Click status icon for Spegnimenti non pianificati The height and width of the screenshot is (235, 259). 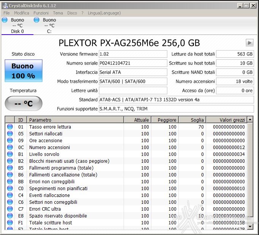click(x=10, y=188)
